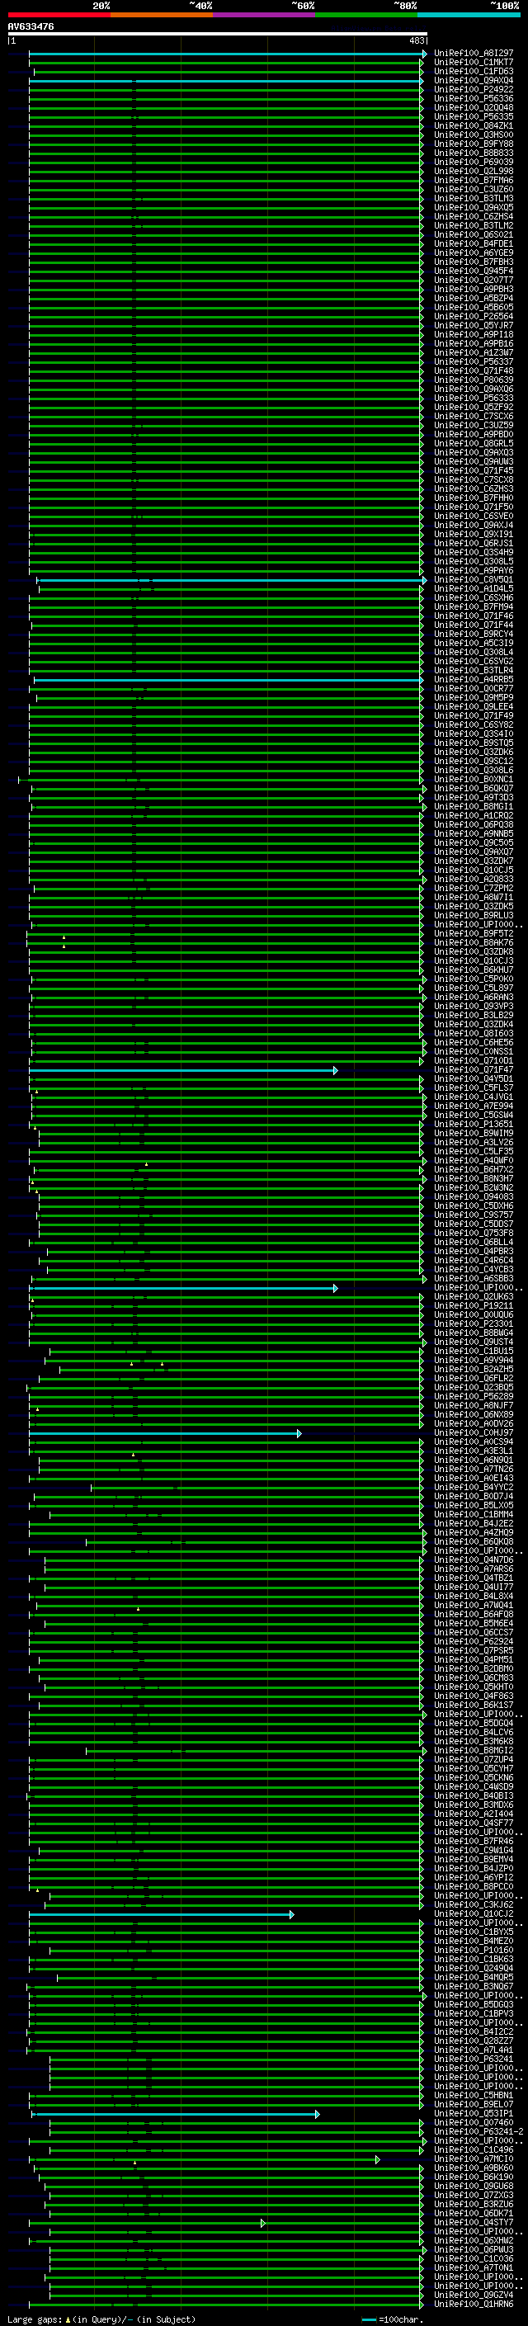Select the UniRef100_Q6S021 hit label
The height and width of the screenshot is (2326, 528).
[x=474, y=235]
